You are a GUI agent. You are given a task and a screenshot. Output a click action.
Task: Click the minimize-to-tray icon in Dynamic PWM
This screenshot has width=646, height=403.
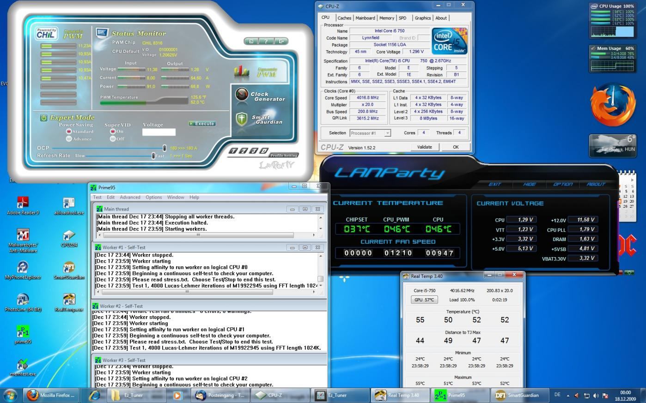pos(251,41)
